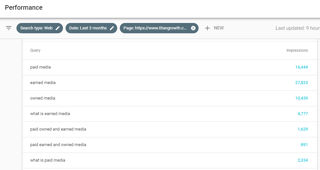Screen dimensions: 320x170
Task: Open the Page URL filter chip
Action: (x=155, y=28)
